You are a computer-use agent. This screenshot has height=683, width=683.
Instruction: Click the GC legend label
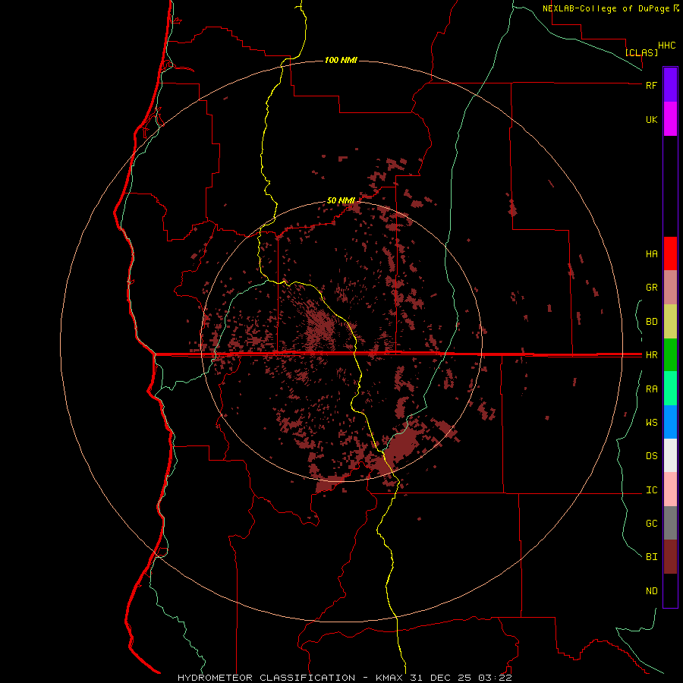click(651, 523)
